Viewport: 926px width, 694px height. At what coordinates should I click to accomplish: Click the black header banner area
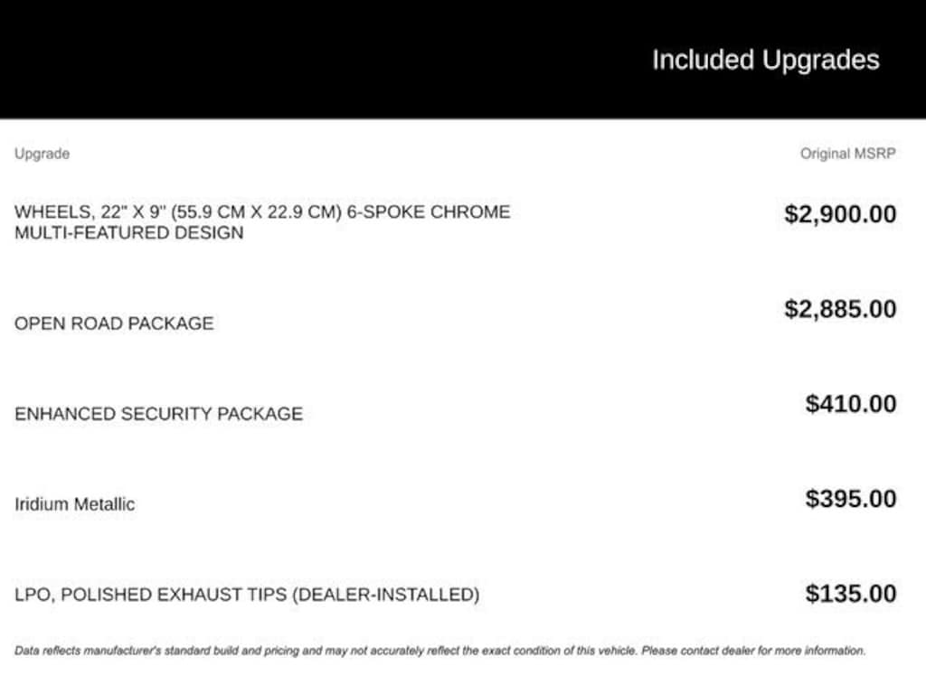click(x=463, y=59)
